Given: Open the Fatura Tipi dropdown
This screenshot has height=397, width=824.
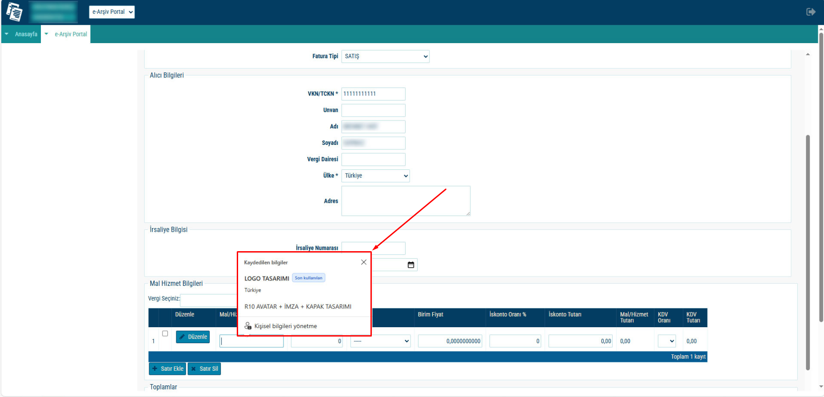Looking at the screenshot, I should [385, 56].
